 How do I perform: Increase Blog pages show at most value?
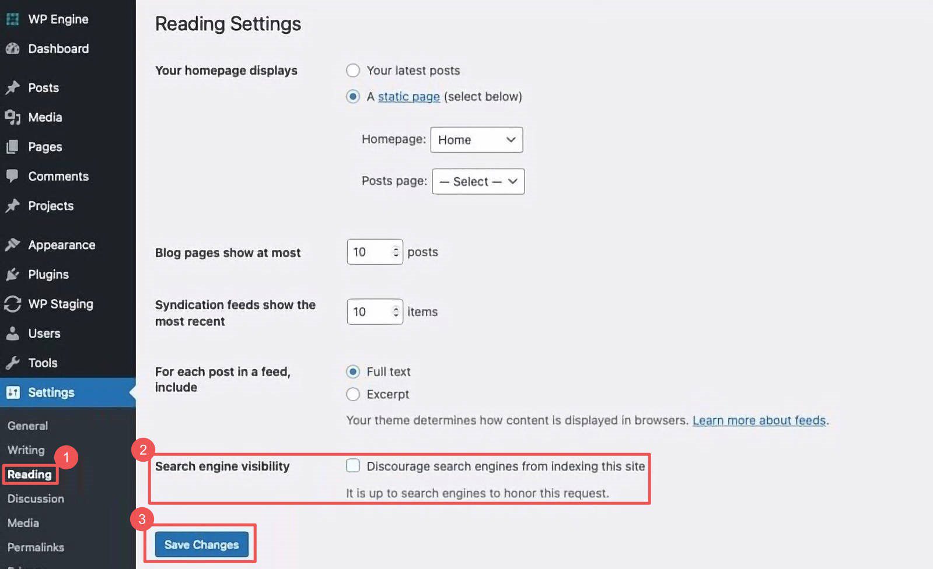pyautogui.click(x=395, y=248)
